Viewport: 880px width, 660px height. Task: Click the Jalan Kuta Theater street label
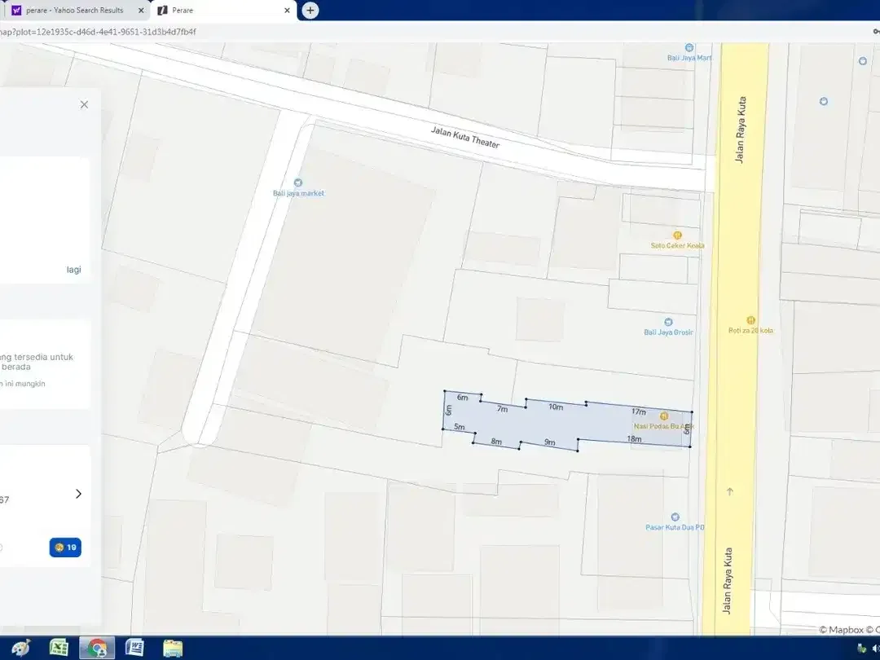464,138
